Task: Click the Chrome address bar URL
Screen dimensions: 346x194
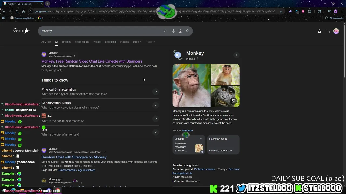Action: [155, 11]
